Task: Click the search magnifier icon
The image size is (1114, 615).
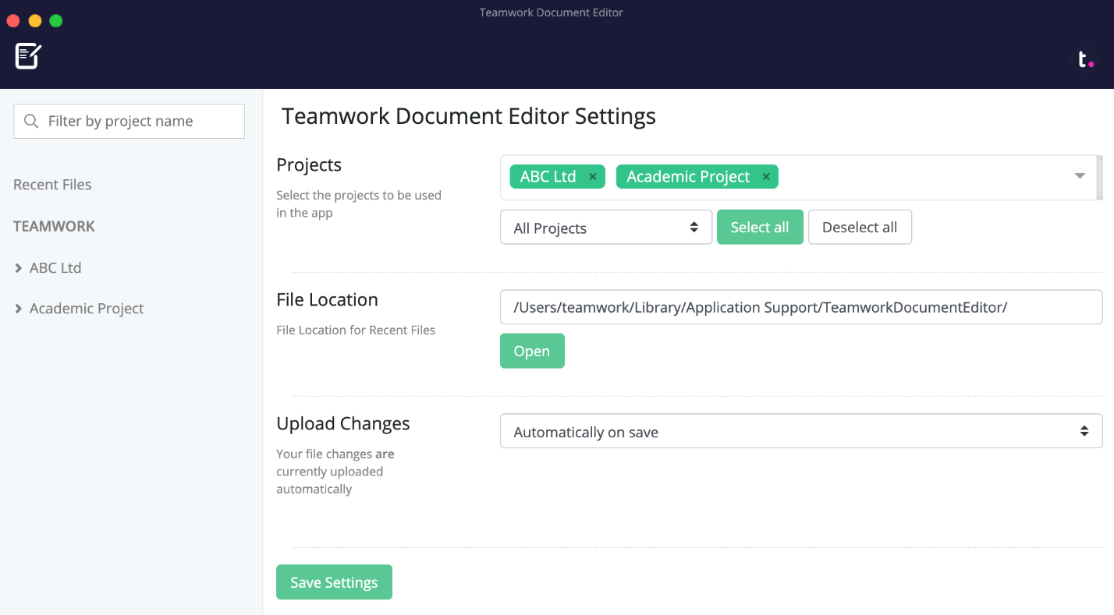Action: (31, 121)
